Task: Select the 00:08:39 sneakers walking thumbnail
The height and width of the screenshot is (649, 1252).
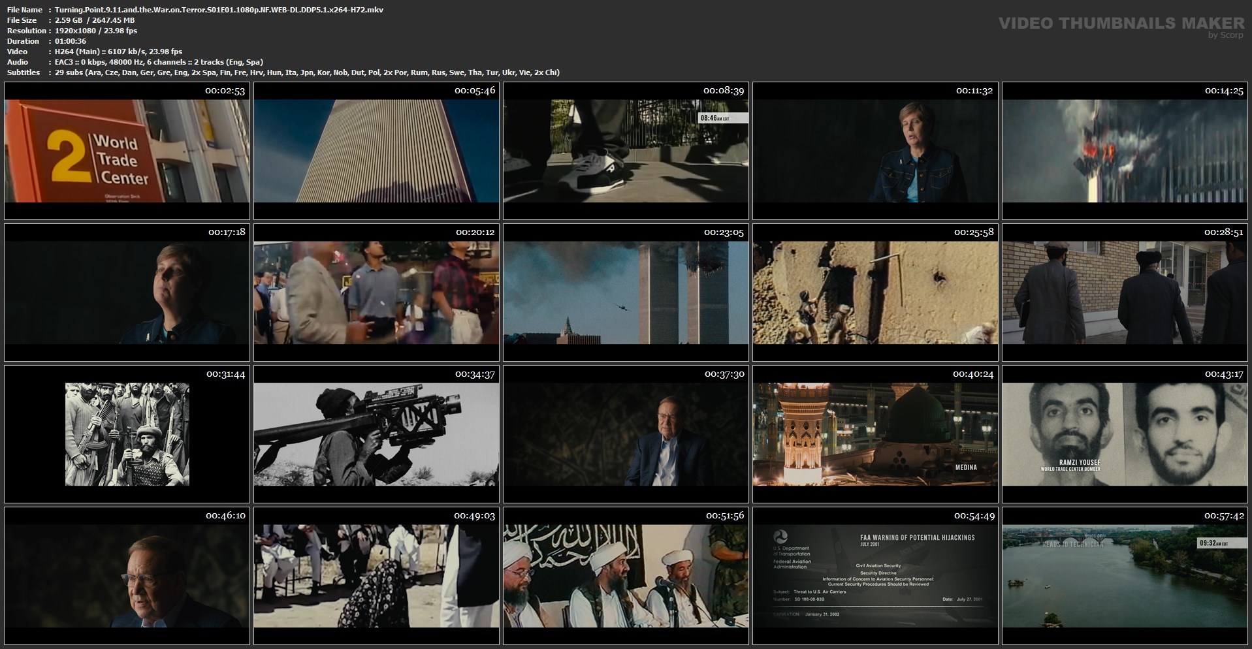Action: click(x=626, y=151)
